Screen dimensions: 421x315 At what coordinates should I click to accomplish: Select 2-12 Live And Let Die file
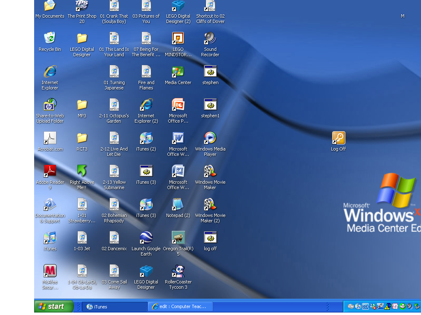click(114, 144)
